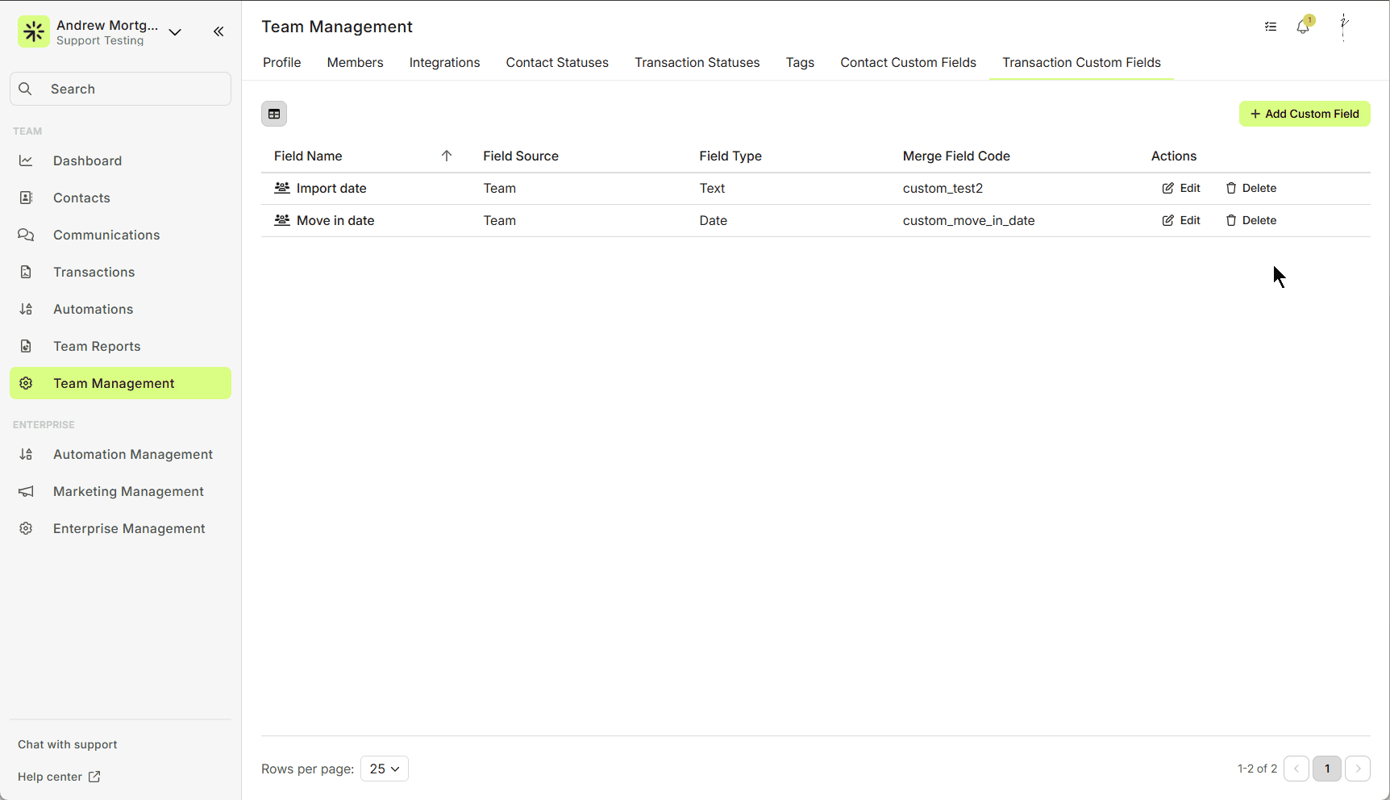
Task: Open the task checklist icon in header
Action: tap(1271, 27)
